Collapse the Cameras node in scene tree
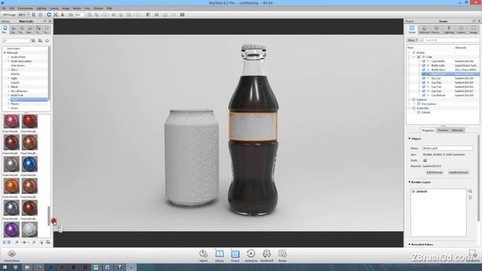 coord(409,99)
